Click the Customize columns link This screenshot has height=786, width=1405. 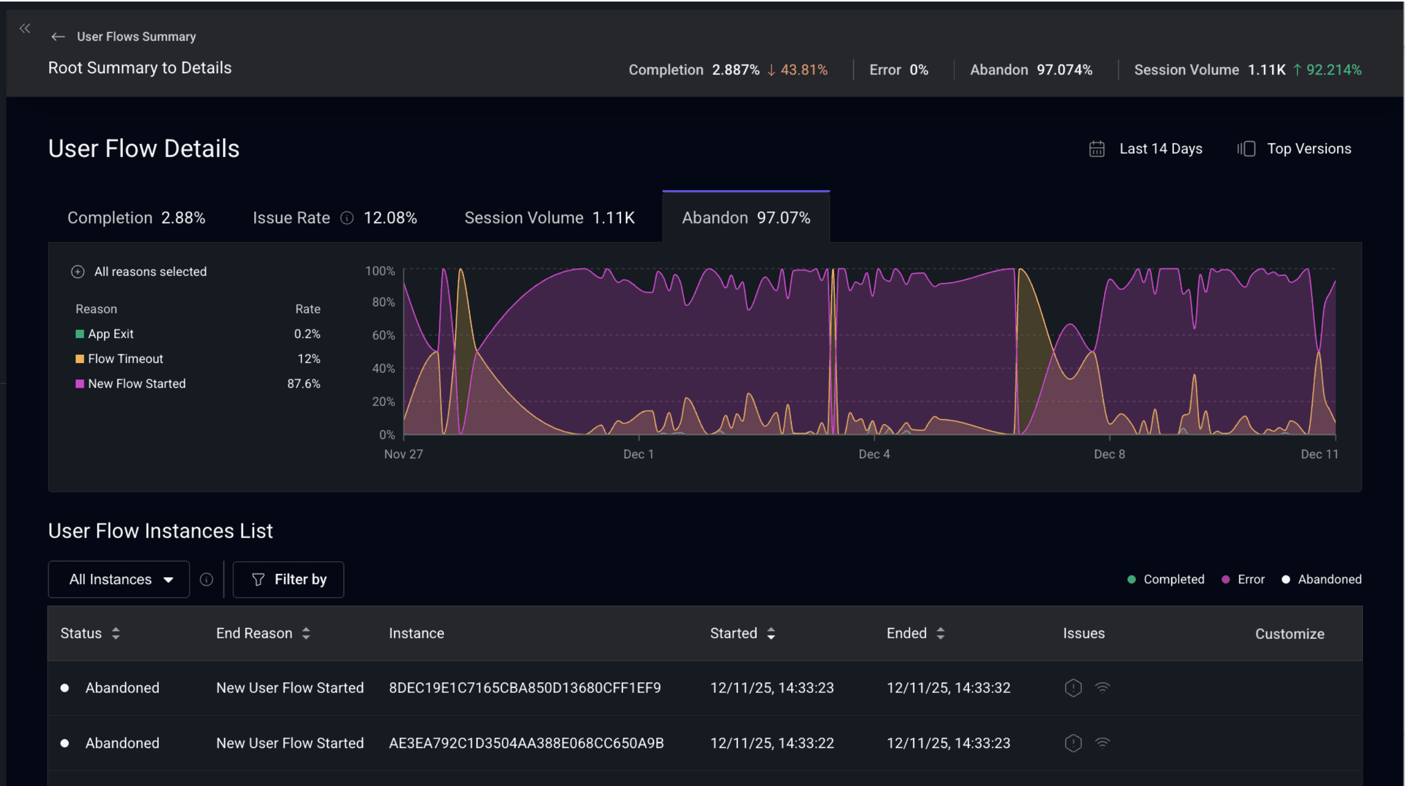point(1289,634)
